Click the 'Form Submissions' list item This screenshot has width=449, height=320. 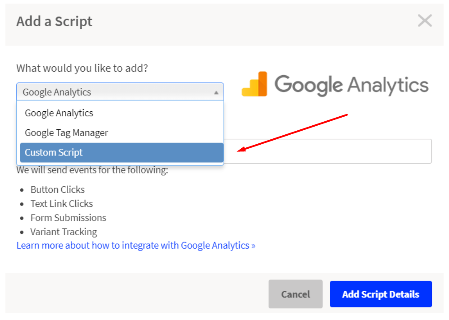coord(68,218)
